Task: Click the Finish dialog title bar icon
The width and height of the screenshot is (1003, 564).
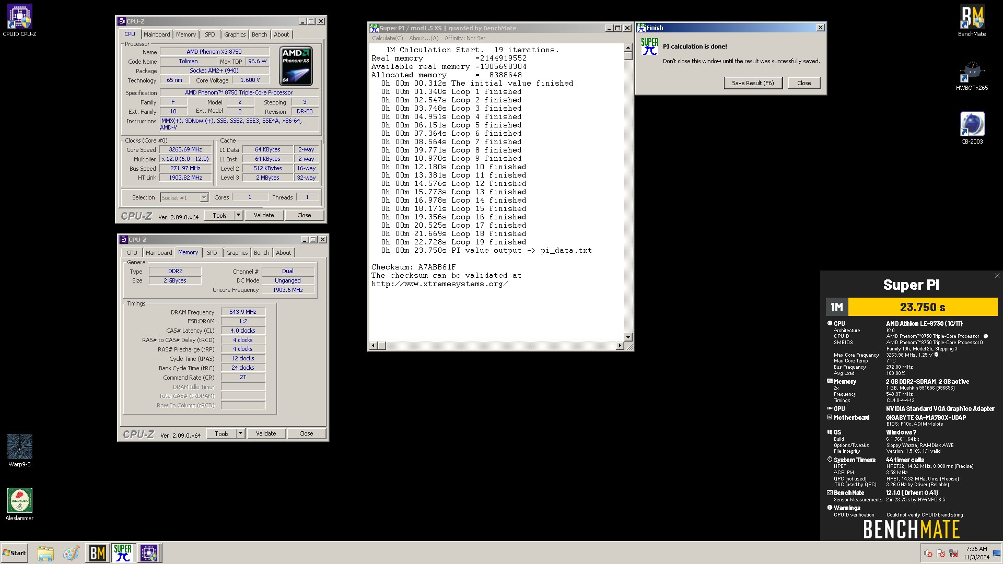Action: click(641, 28)
